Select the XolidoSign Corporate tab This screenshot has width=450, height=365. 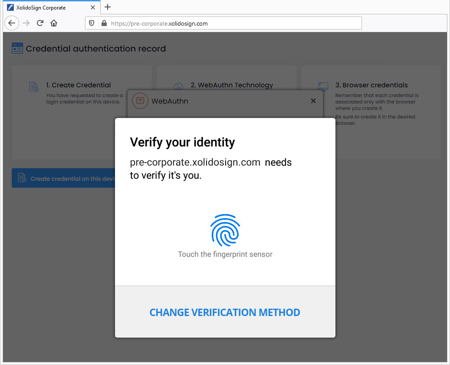52,7
